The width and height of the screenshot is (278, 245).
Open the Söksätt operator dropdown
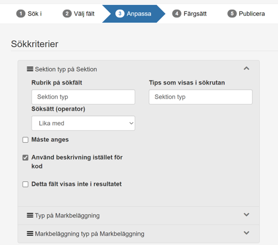(83, 123)
